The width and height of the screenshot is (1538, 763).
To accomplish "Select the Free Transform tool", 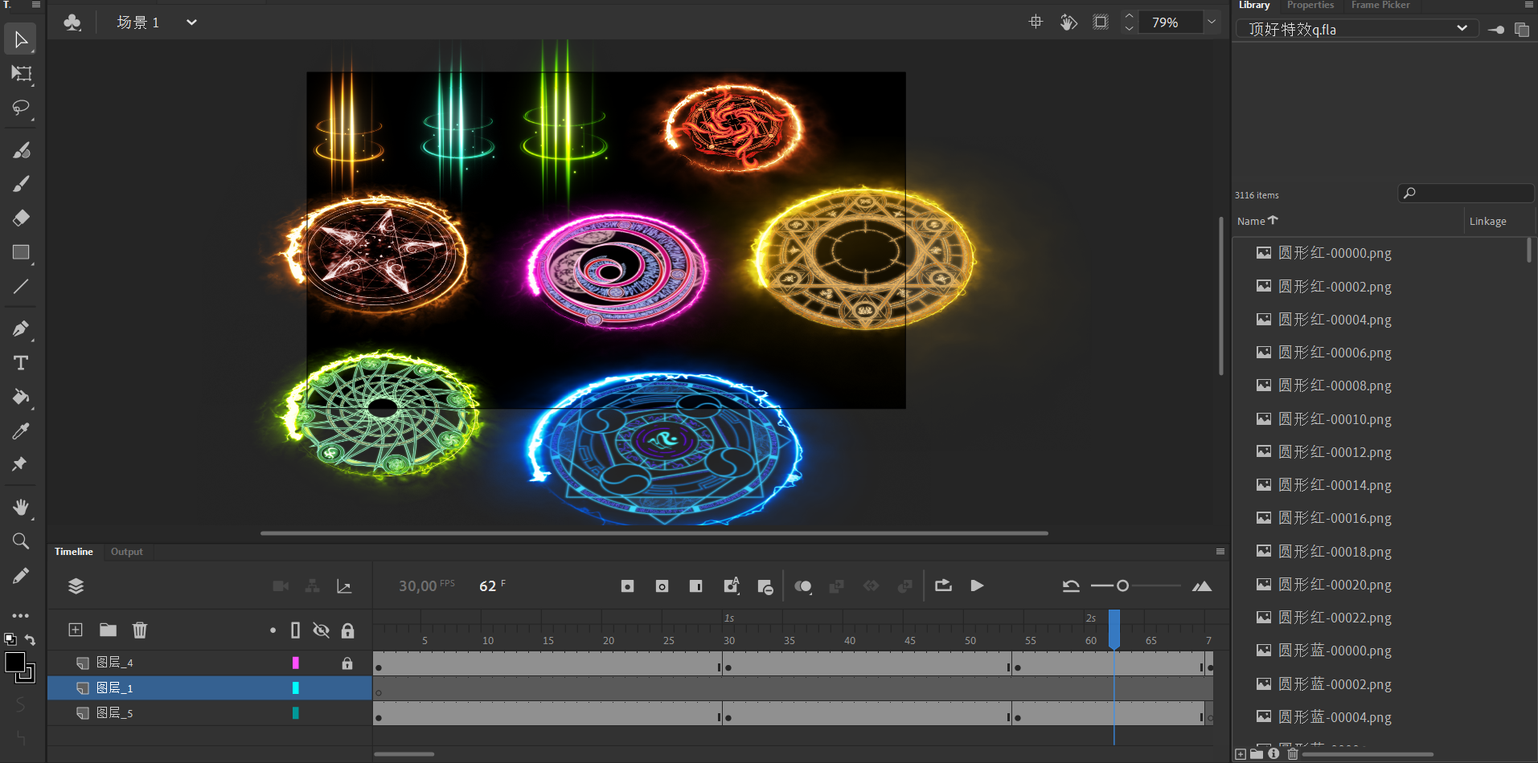I will [x=21, y=74].
